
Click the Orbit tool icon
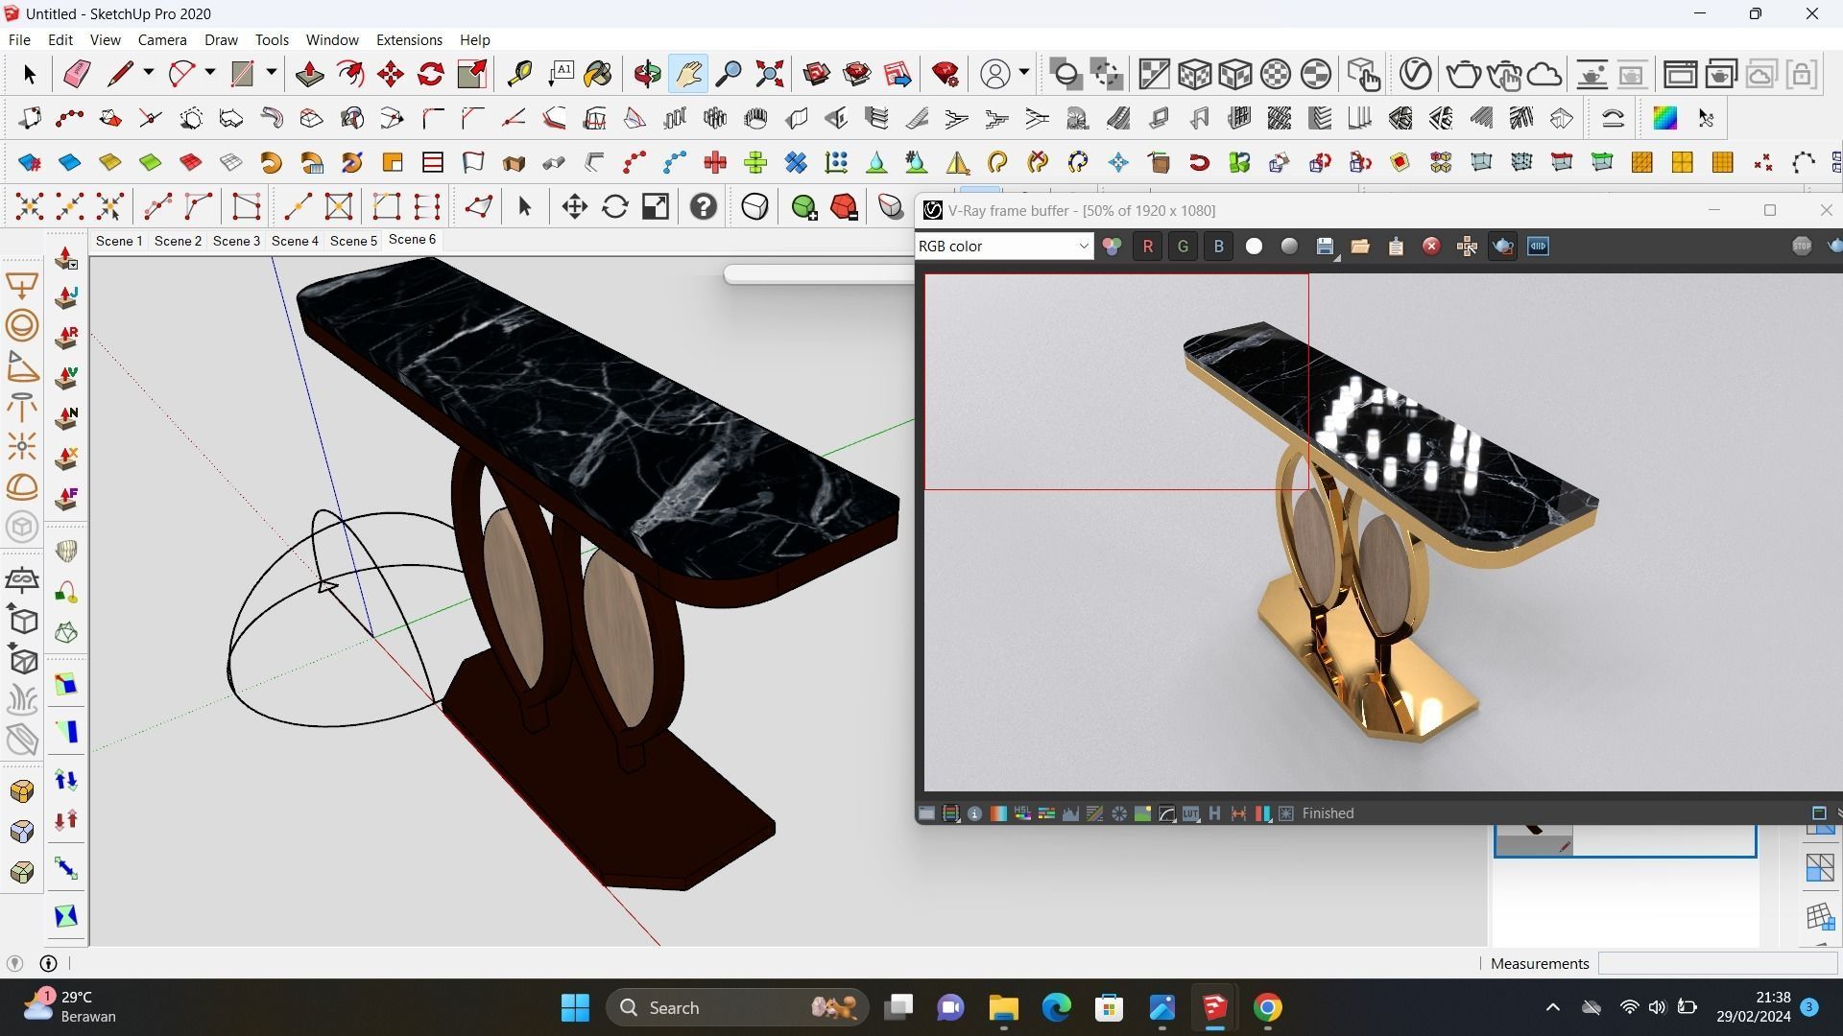tap(647, 74)
